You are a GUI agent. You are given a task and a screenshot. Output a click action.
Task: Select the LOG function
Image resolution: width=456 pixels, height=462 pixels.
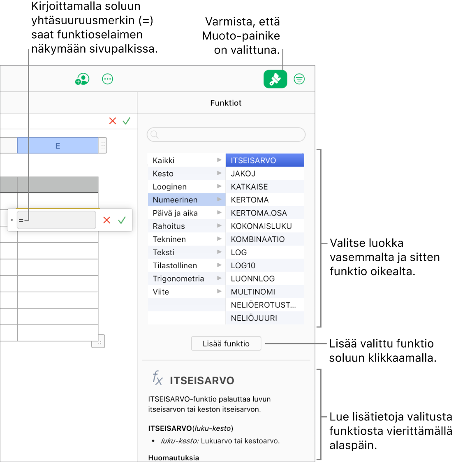(x=265, y=252)
